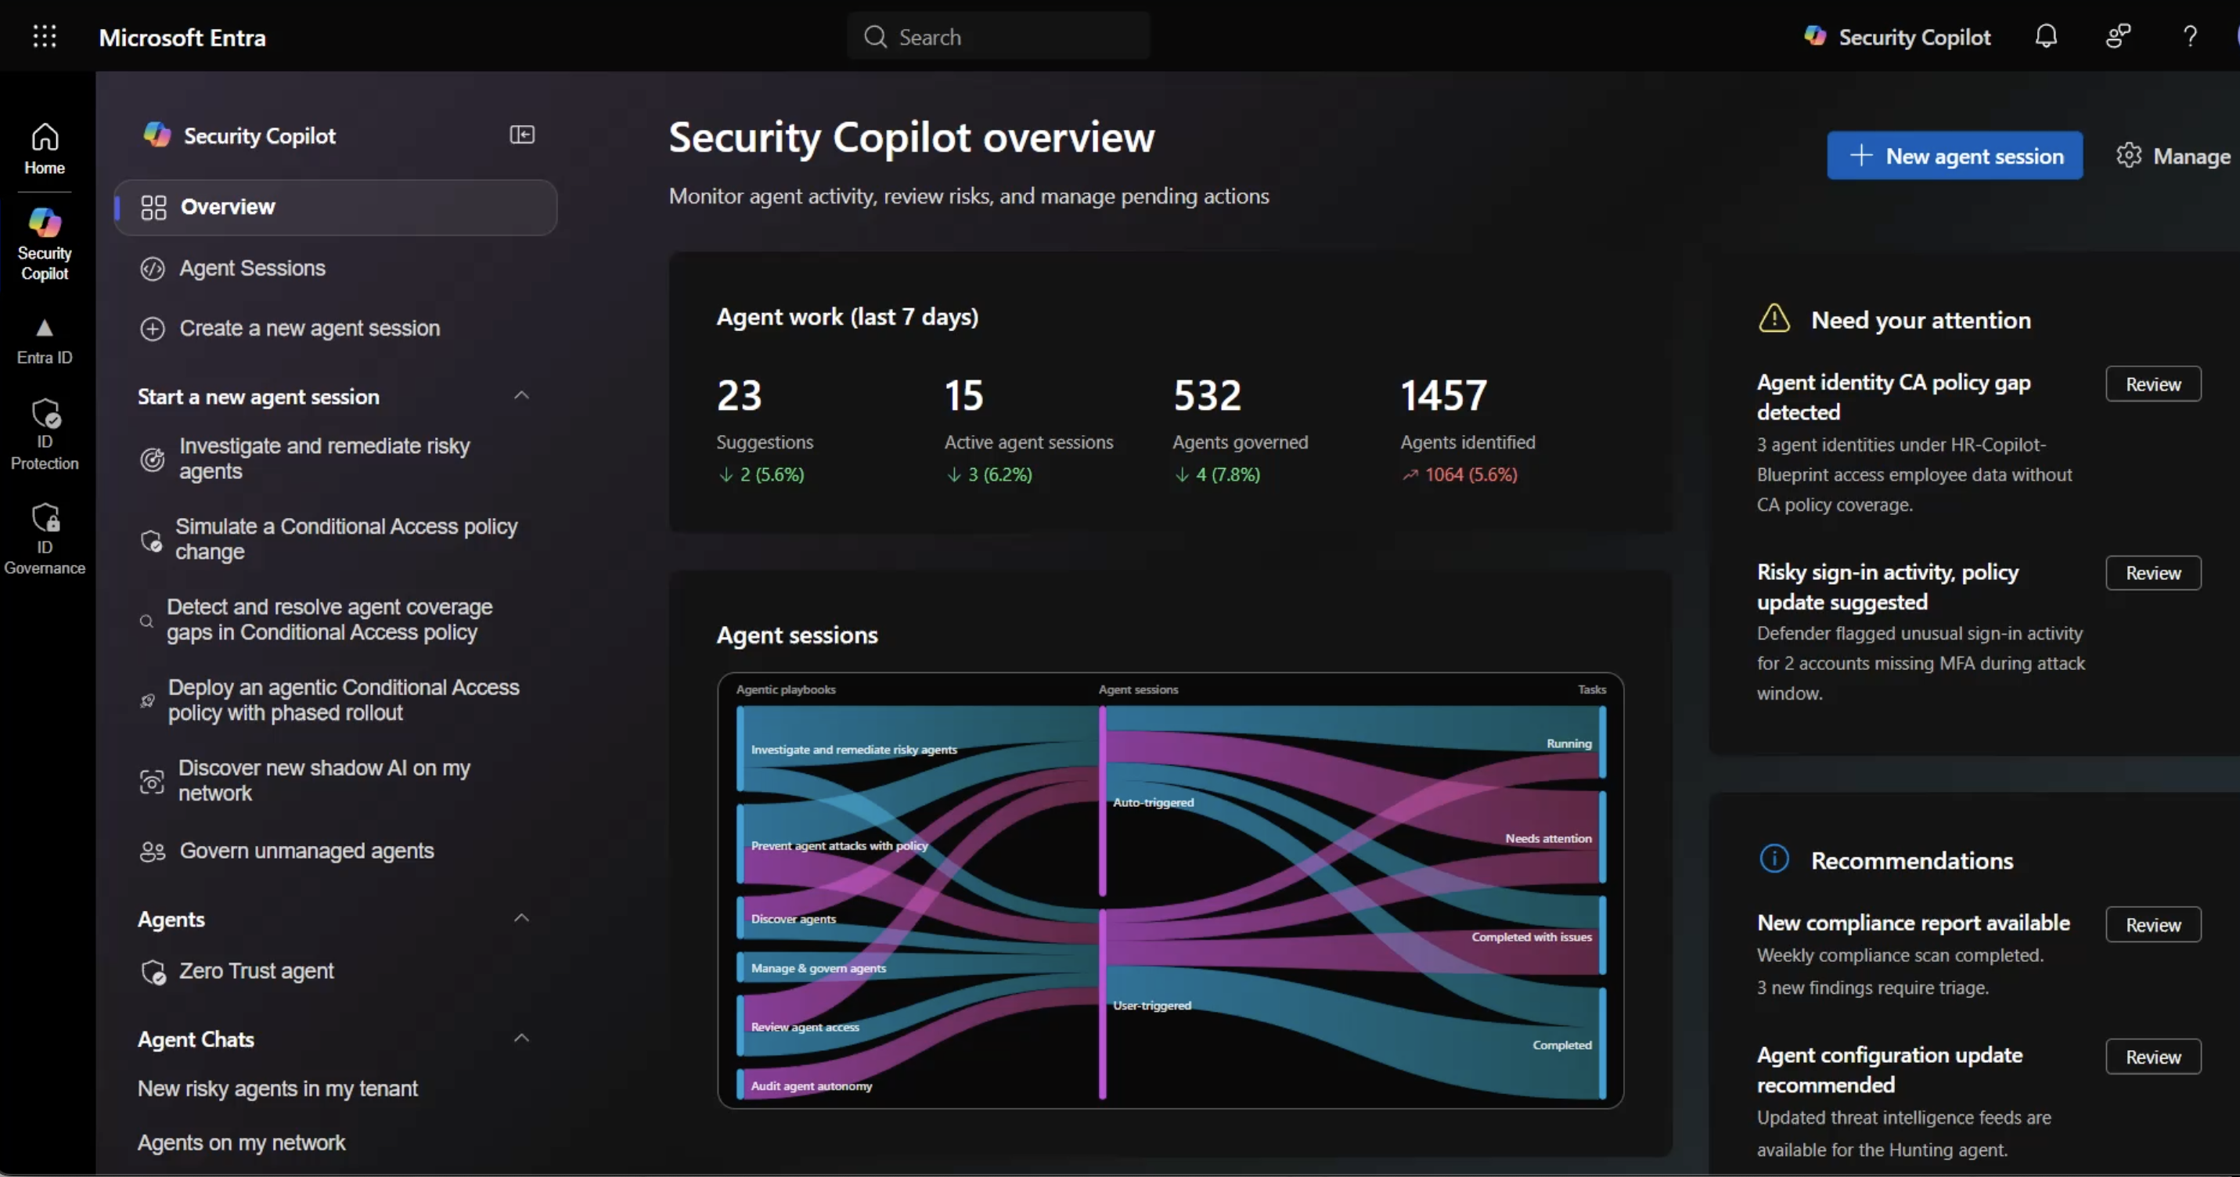Click the Recommendations info icon
Screen dimensions: 2240x1177
click(1774, 858)
